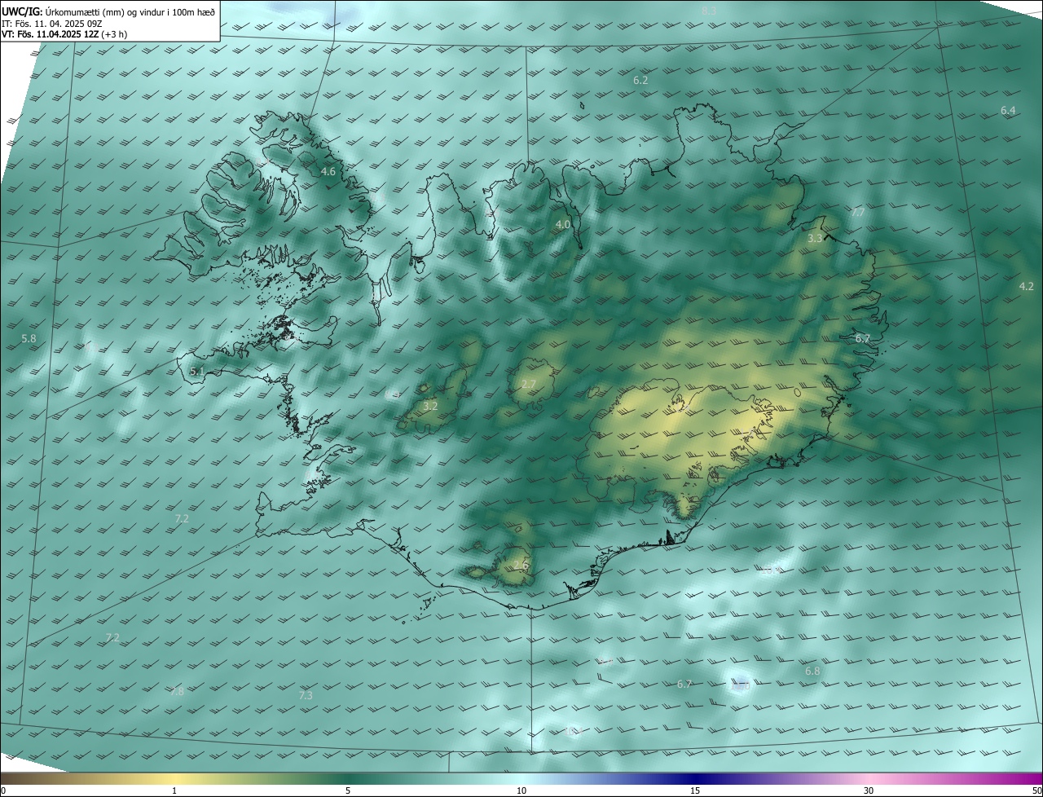Select the valid time line "VT: Fös. 11.04.2025 12Z"
The width and height of the screenshot is (1043, 797).
(x=51, y=34)
